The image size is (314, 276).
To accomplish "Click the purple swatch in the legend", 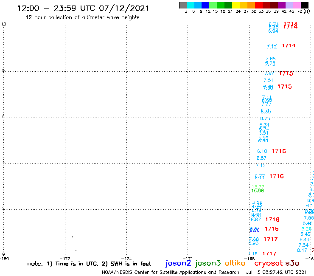I will pos(282,5).
